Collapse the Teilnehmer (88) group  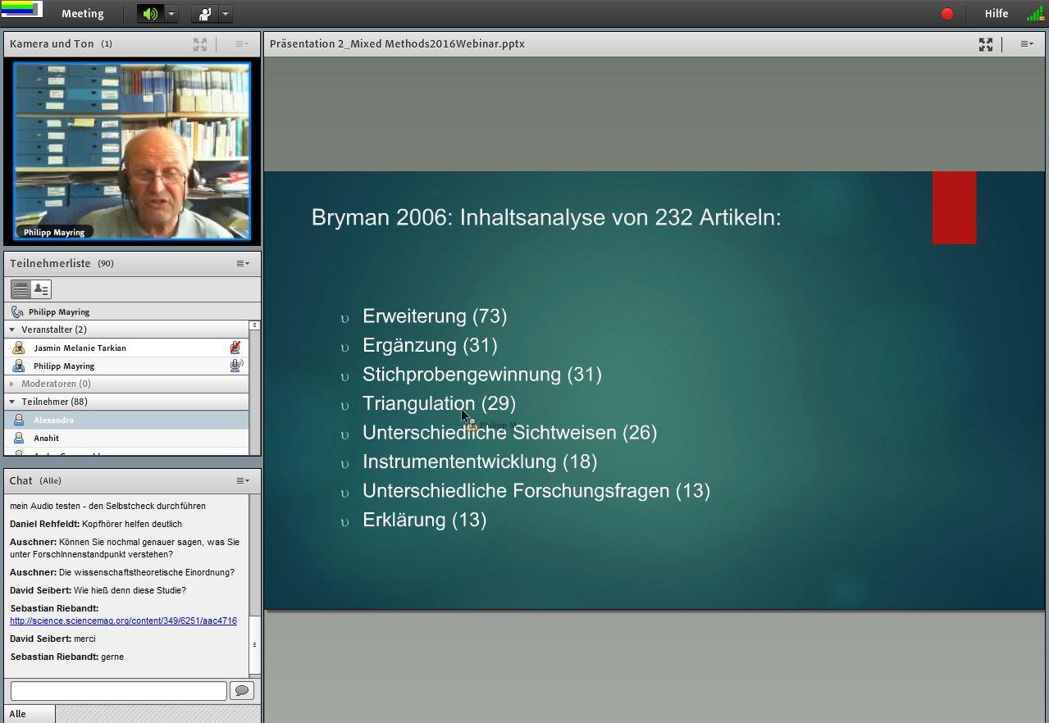click(11, 402)
